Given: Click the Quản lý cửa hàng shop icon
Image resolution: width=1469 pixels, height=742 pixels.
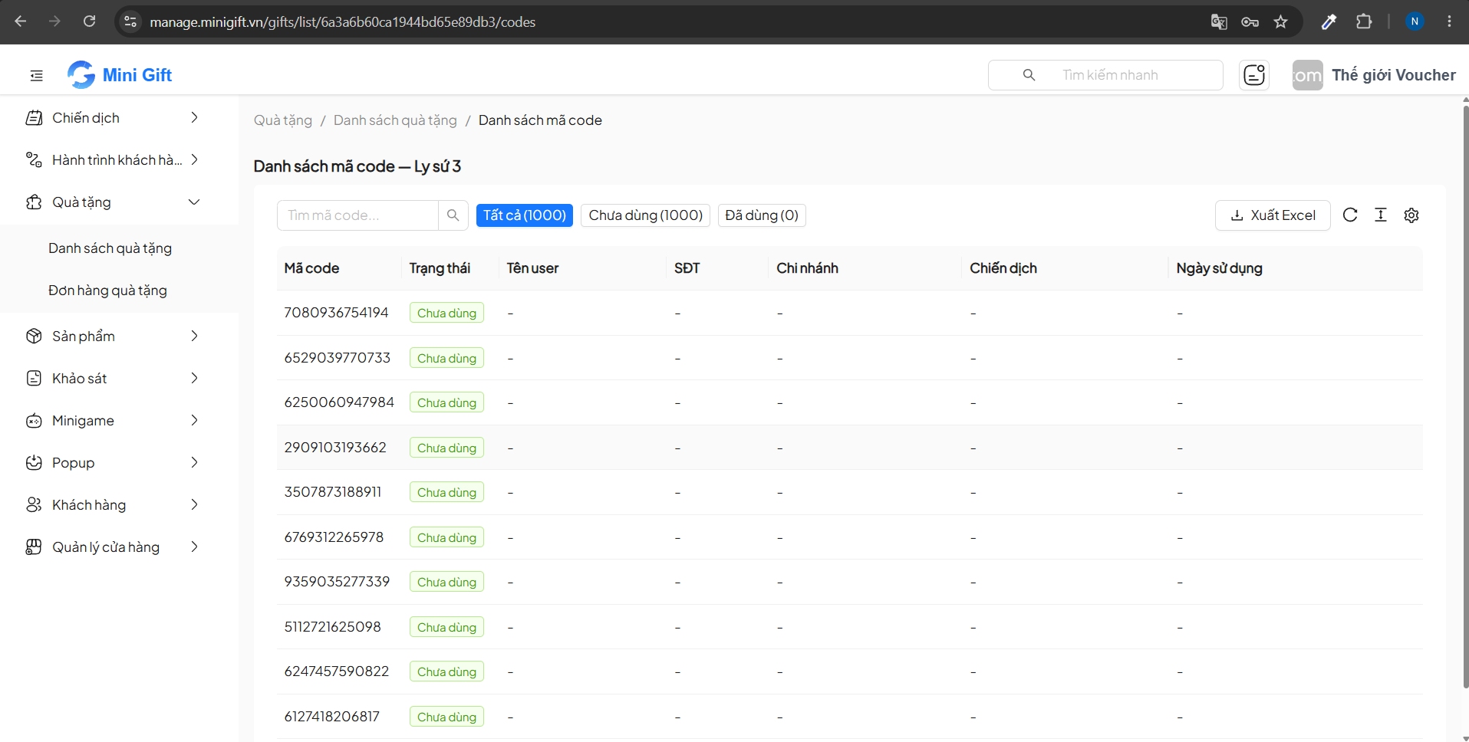Looking at the screenshot, I should point(34,547).
